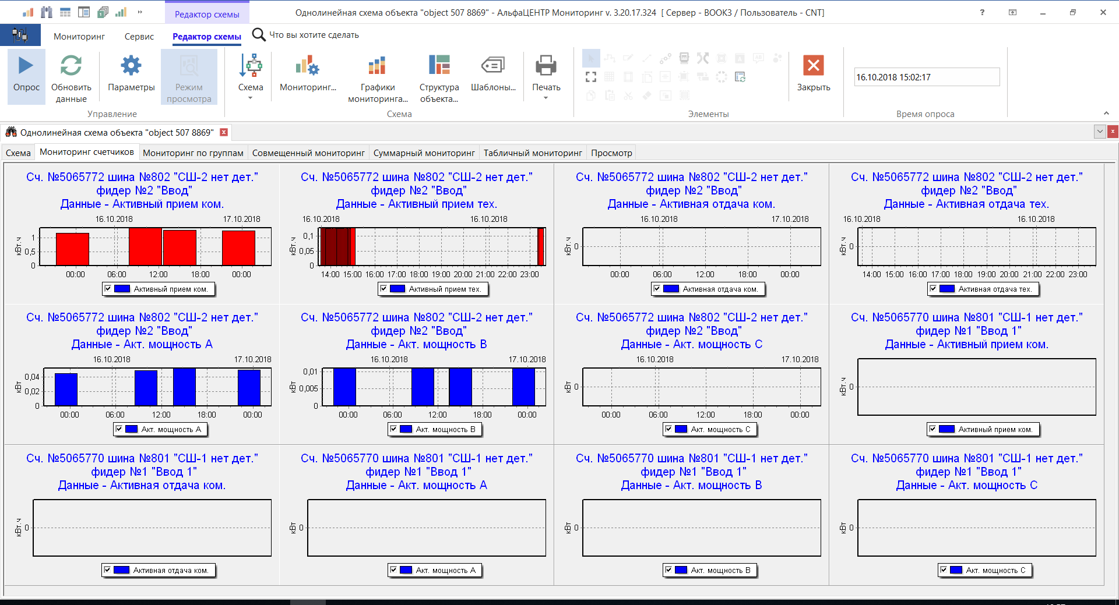The image size is (1119, 605).
Task: Switch to Табличный мониторинг tab
Action: 532,153
